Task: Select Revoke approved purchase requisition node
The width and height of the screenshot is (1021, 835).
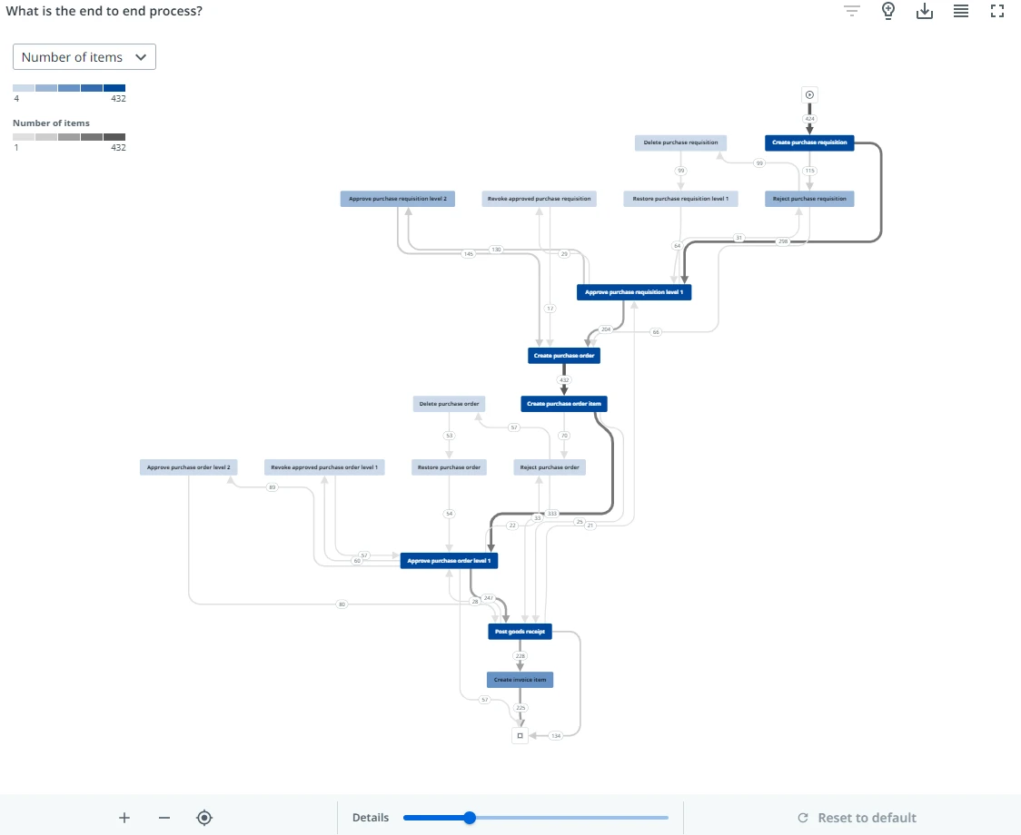Action: [x=540, y=199]
